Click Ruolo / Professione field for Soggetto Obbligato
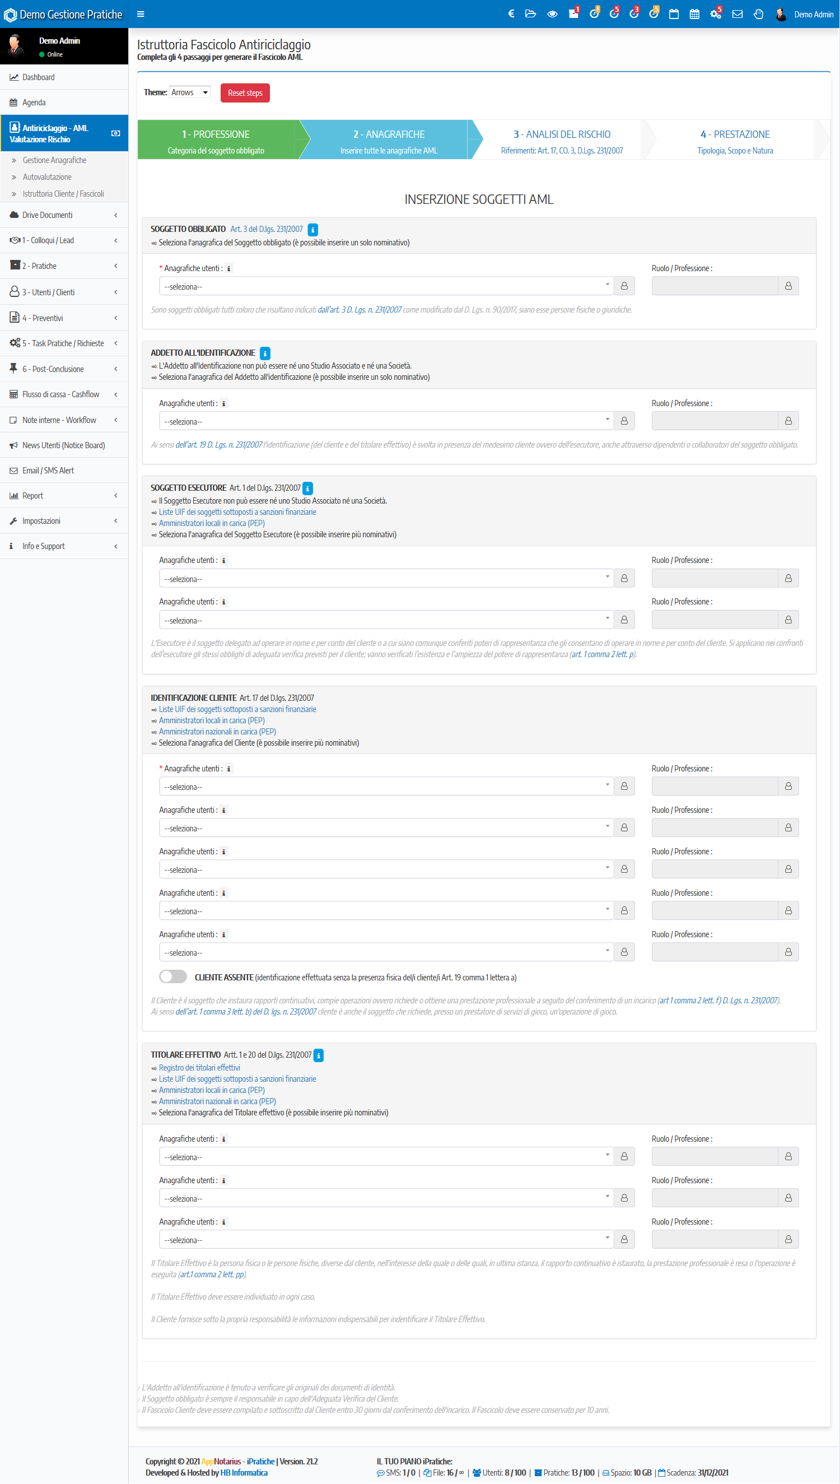 point(714,286)
